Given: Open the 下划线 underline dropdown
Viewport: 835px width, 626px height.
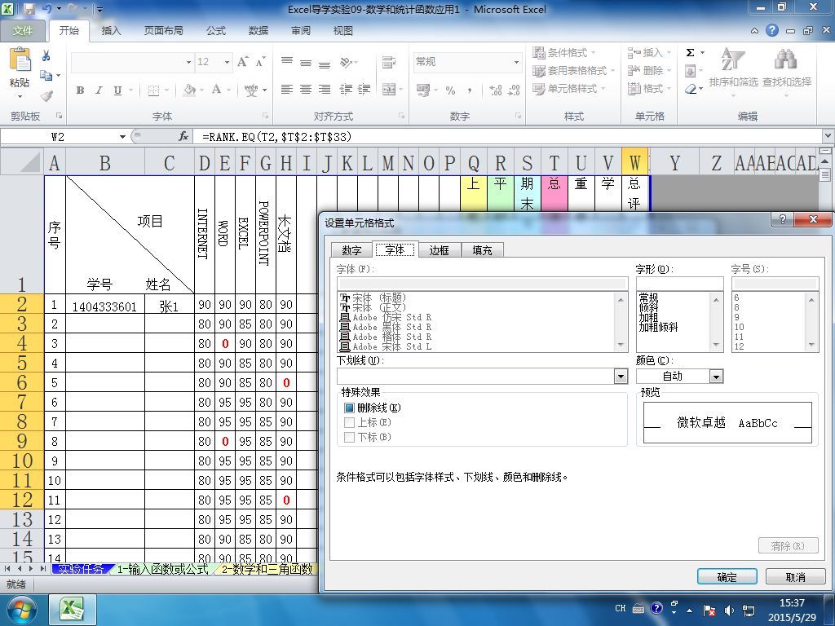Looking at the screenshot, I should coord(621,377).
